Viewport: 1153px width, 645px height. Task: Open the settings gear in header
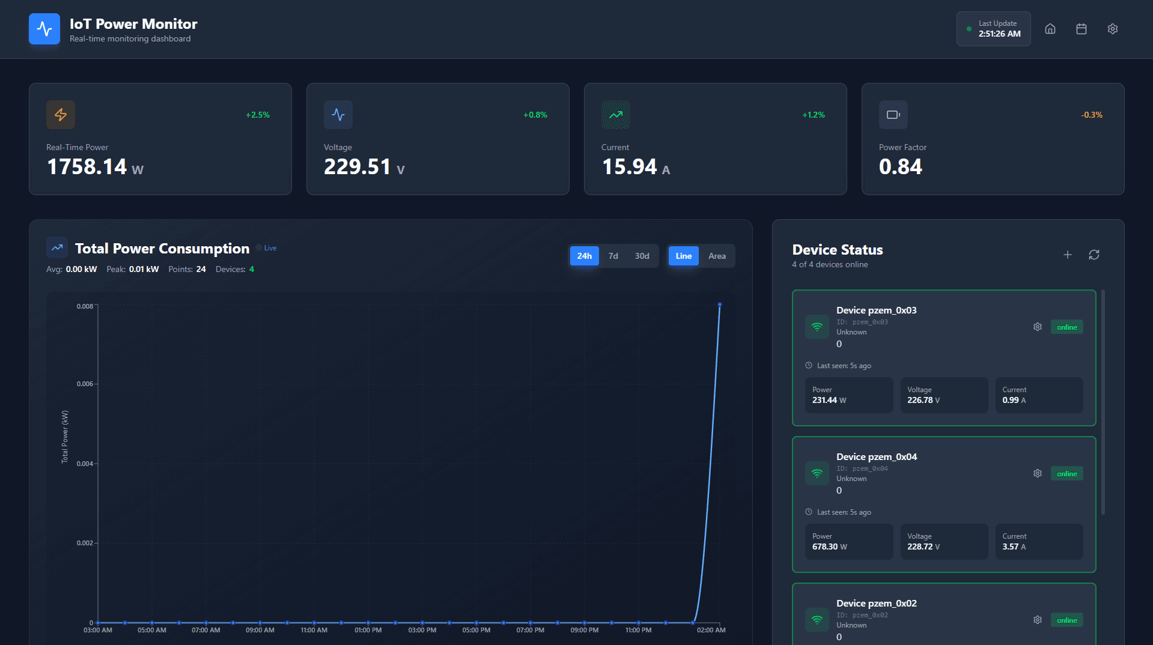click(x=1113, y=29)
